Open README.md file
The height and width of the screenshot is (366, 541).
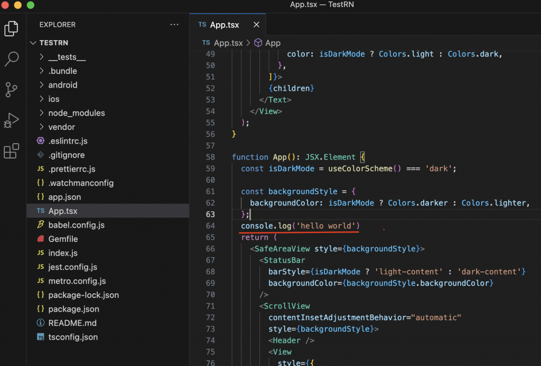(108, 323)
